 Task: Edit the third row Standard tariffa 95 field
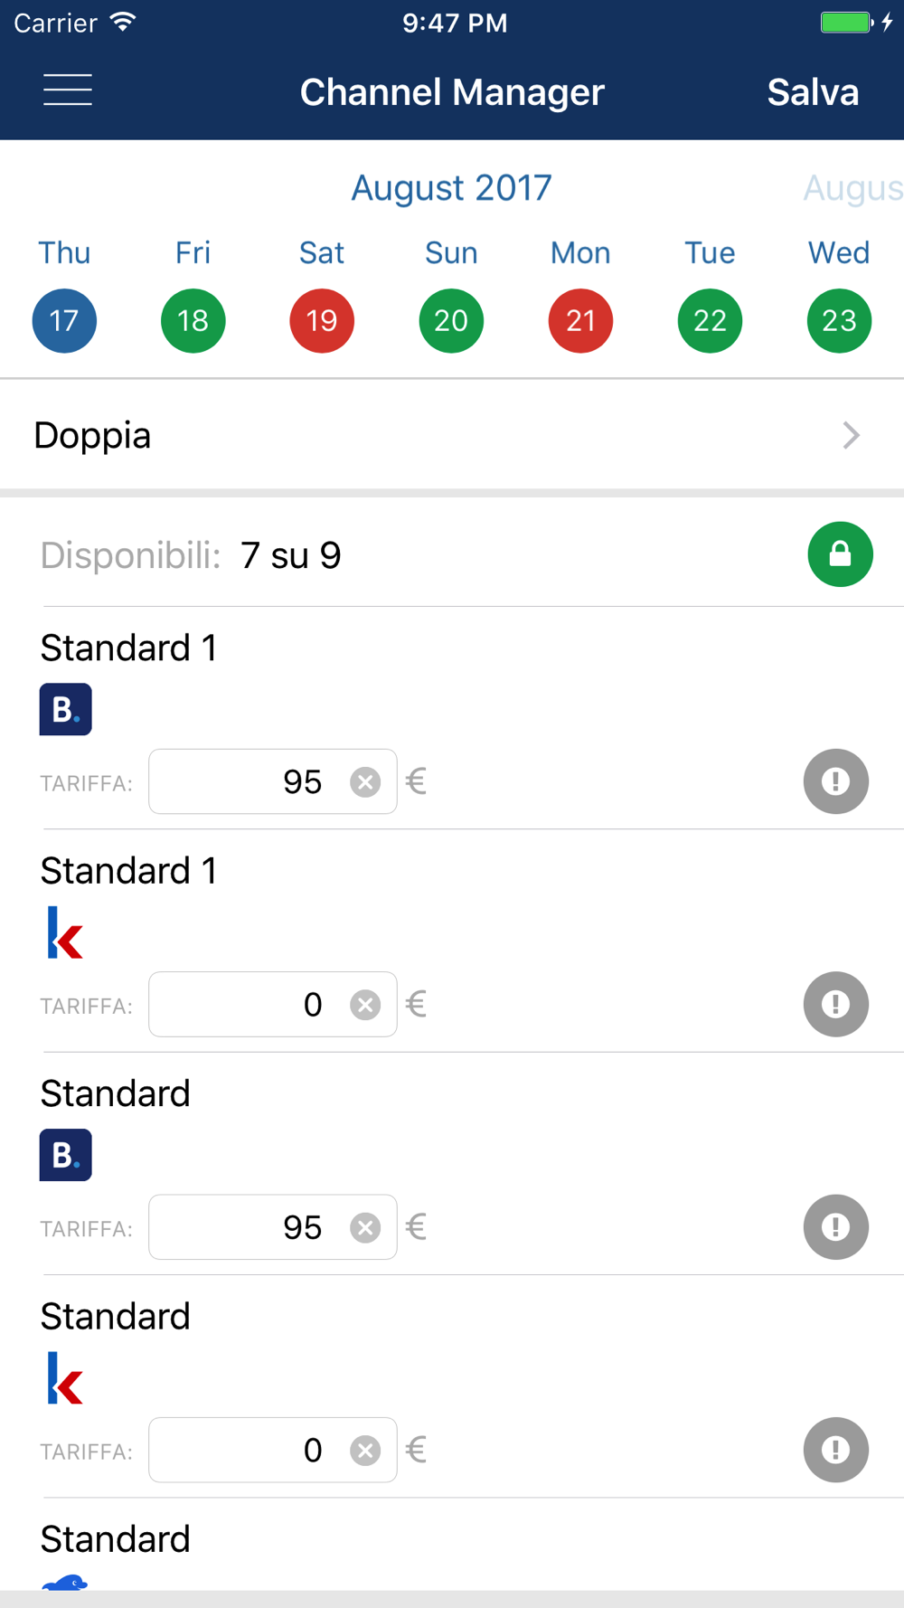[273, 1227]
